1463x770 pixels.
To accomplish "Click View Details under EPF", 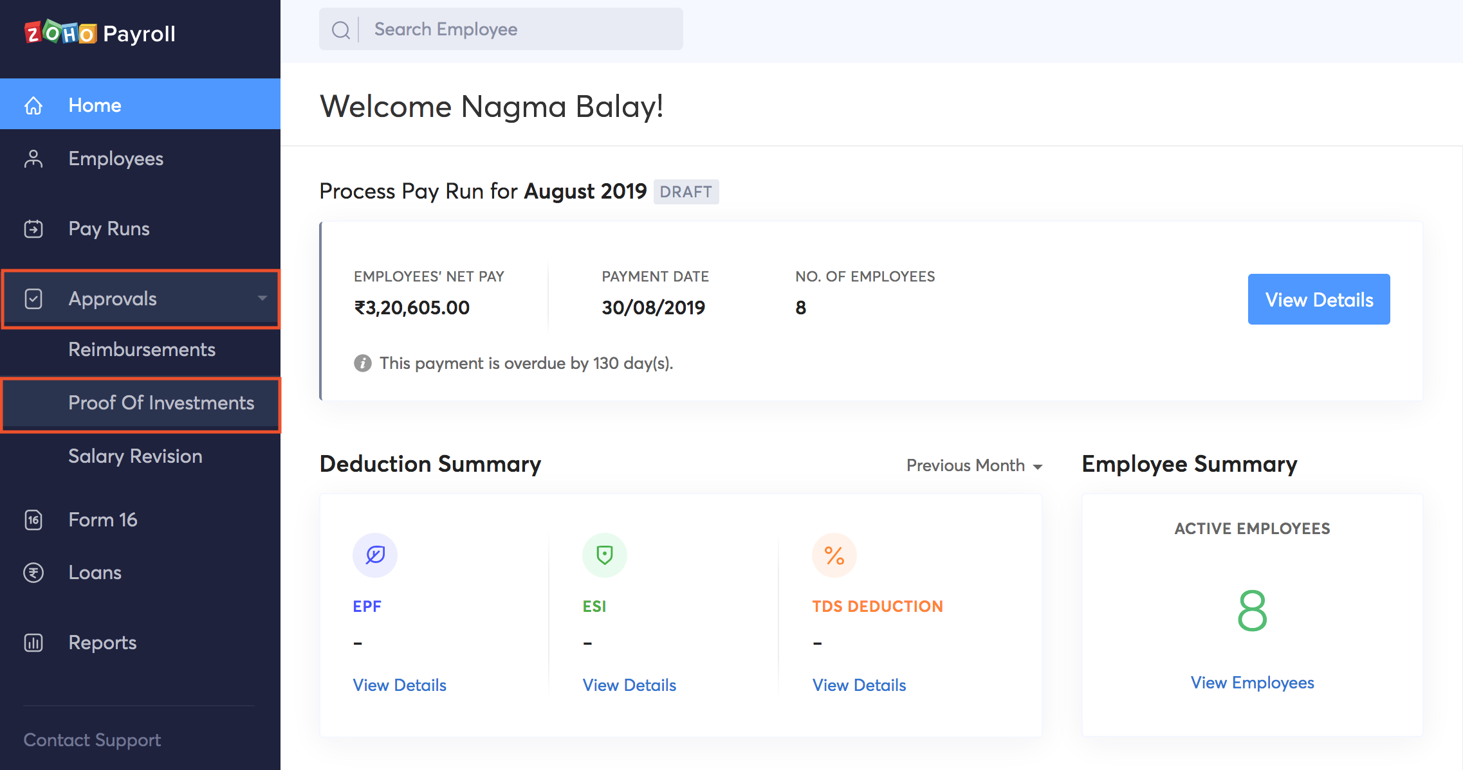I will coord(399,685).
